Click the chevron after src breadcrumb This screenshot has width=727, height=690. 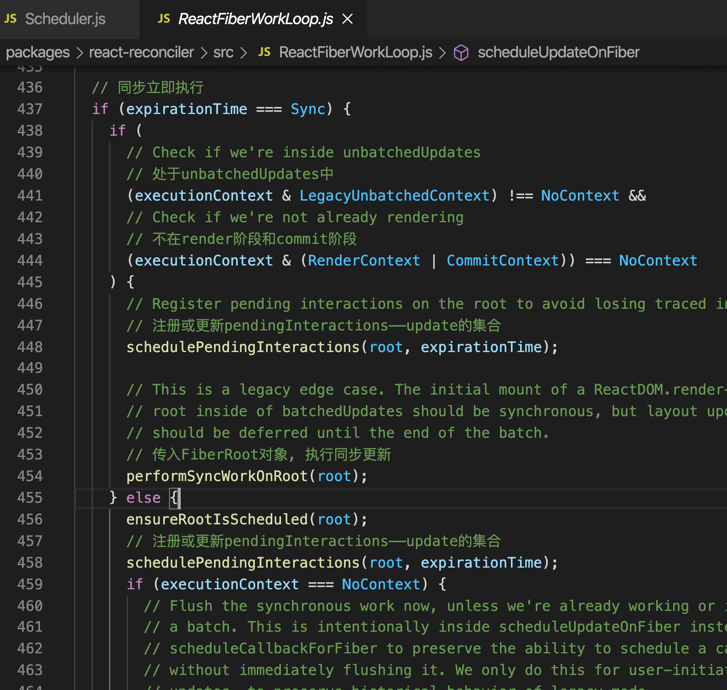point(244,53)
